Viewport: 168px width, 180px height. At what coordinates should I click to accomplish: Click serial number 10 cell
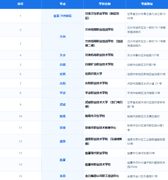coord(21,116)
